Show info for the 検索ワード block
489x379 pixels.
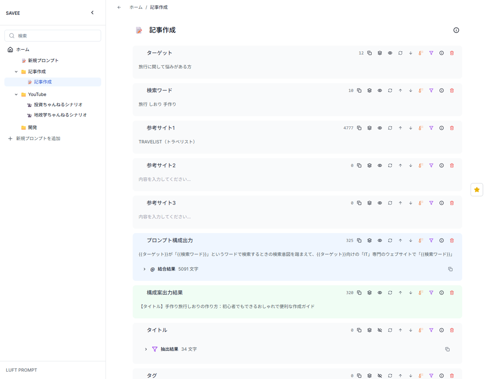[x=442, y=91]
